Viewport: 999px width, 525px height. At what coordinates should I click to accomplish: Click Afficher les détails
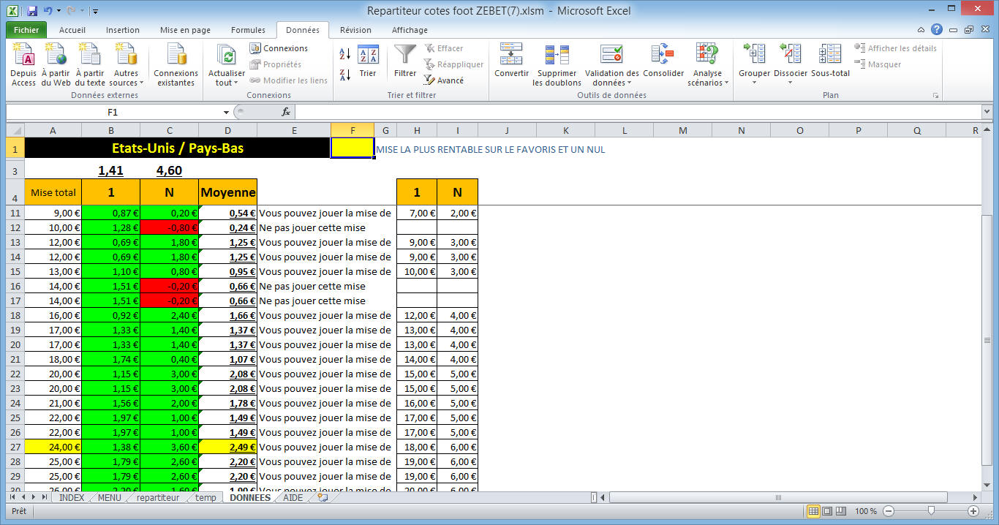[895, 48]
